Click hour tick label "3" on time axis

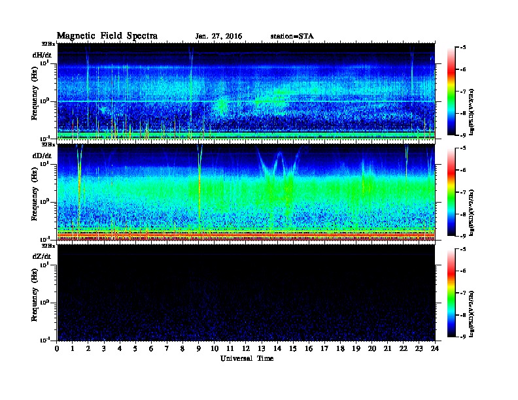coord(105,349)
